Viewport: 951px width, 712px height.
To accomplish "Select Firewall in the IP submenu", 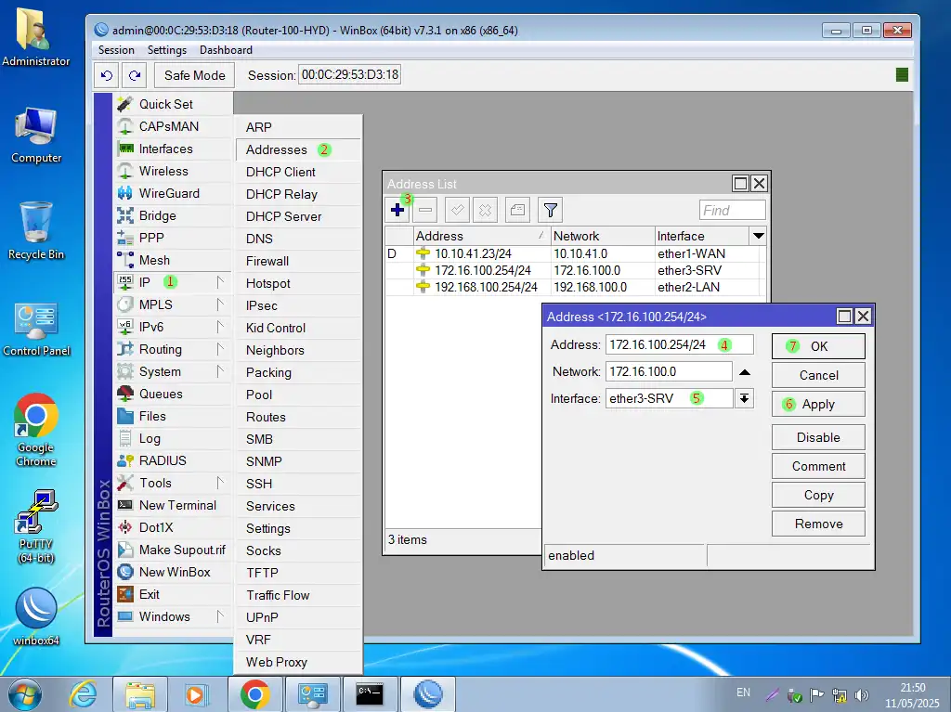I will pos(267,261).
